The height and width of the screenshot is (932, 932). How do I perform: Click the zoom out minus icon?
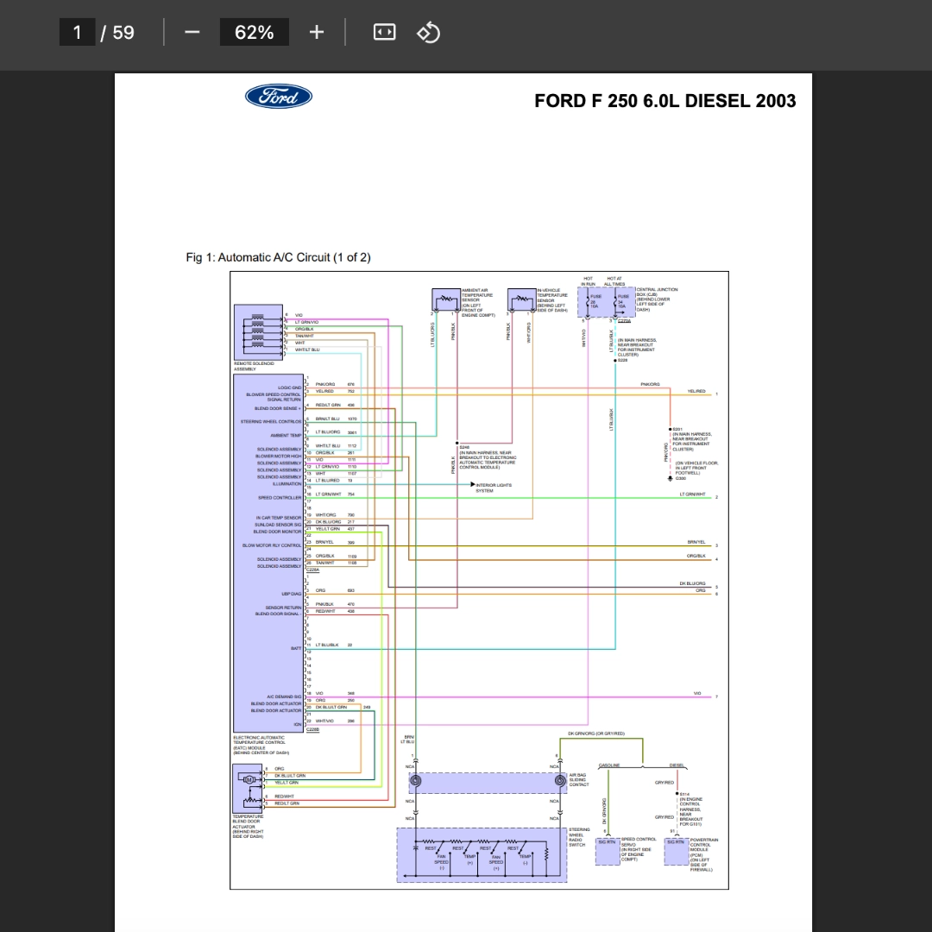click(x=192, y=32)
